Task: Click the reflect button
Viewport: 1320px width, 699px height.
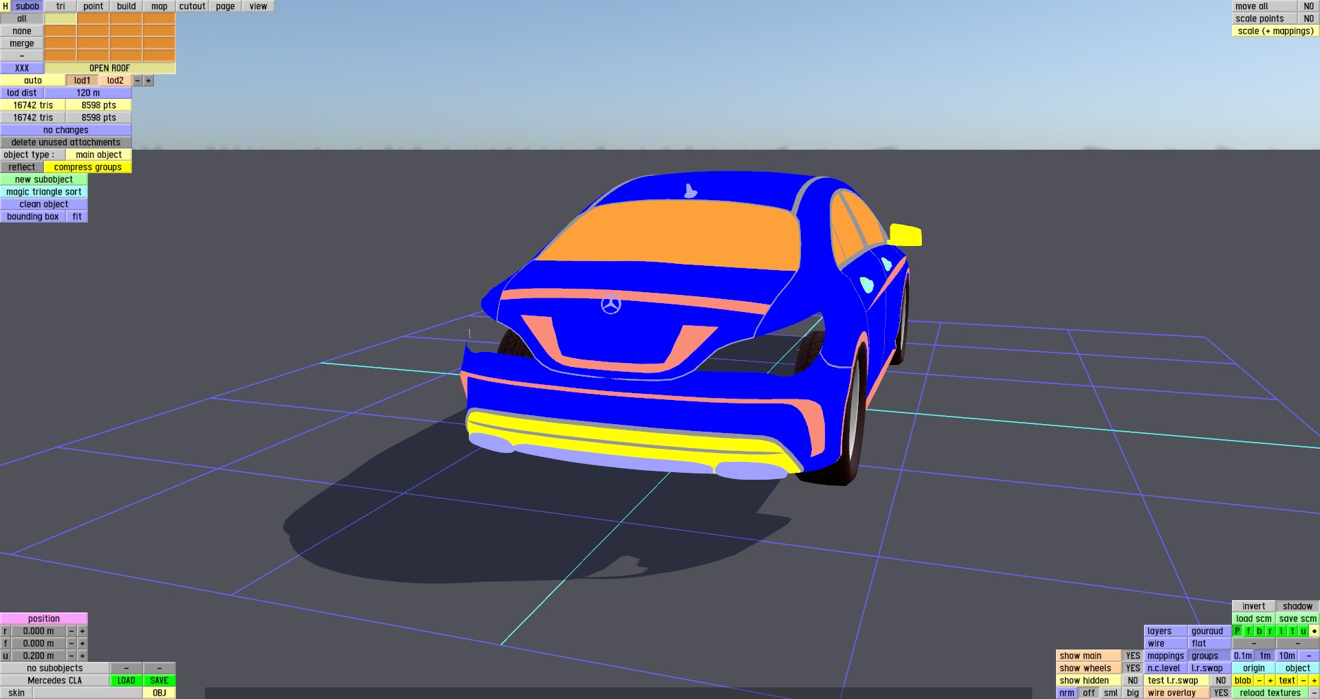Action: tap(22, 167)
